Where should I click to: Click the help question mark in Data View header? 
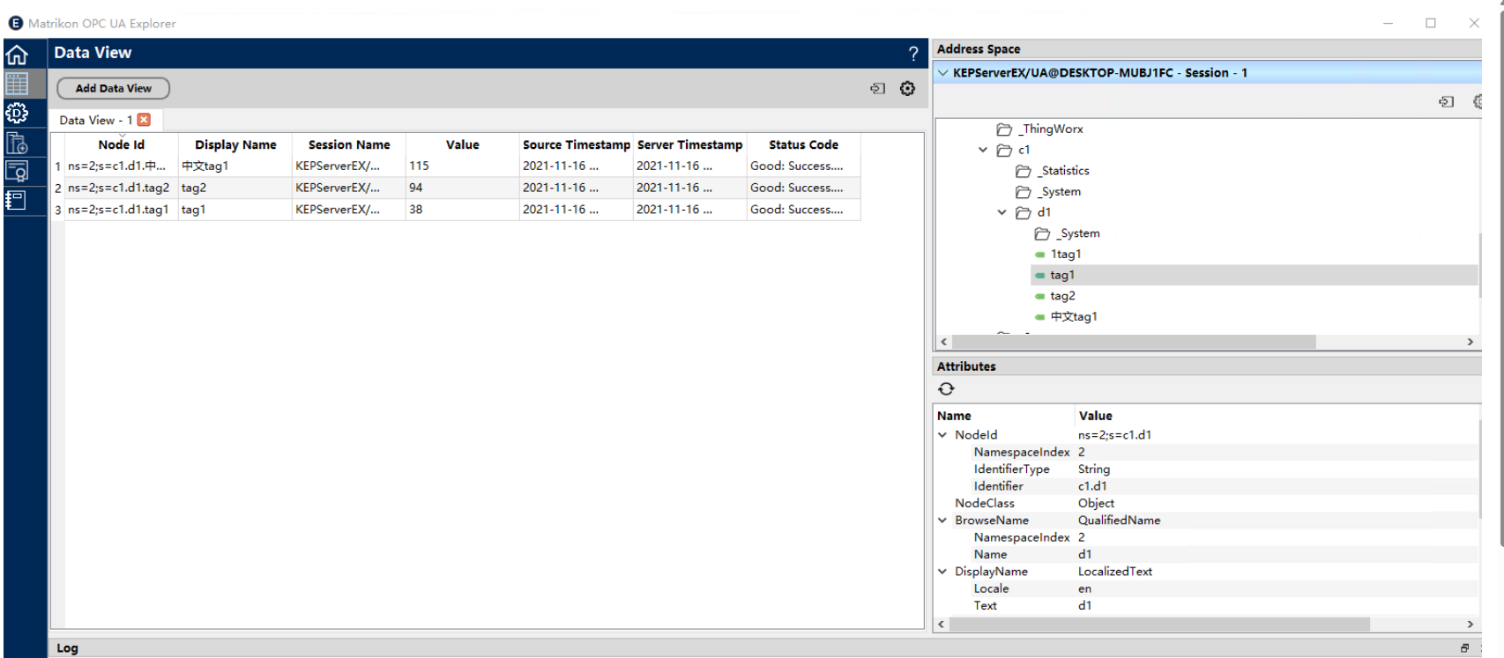pyautogui.click(x=913, y=54)
